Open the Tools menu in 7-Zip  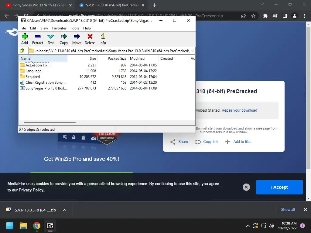tap(75, 28)
